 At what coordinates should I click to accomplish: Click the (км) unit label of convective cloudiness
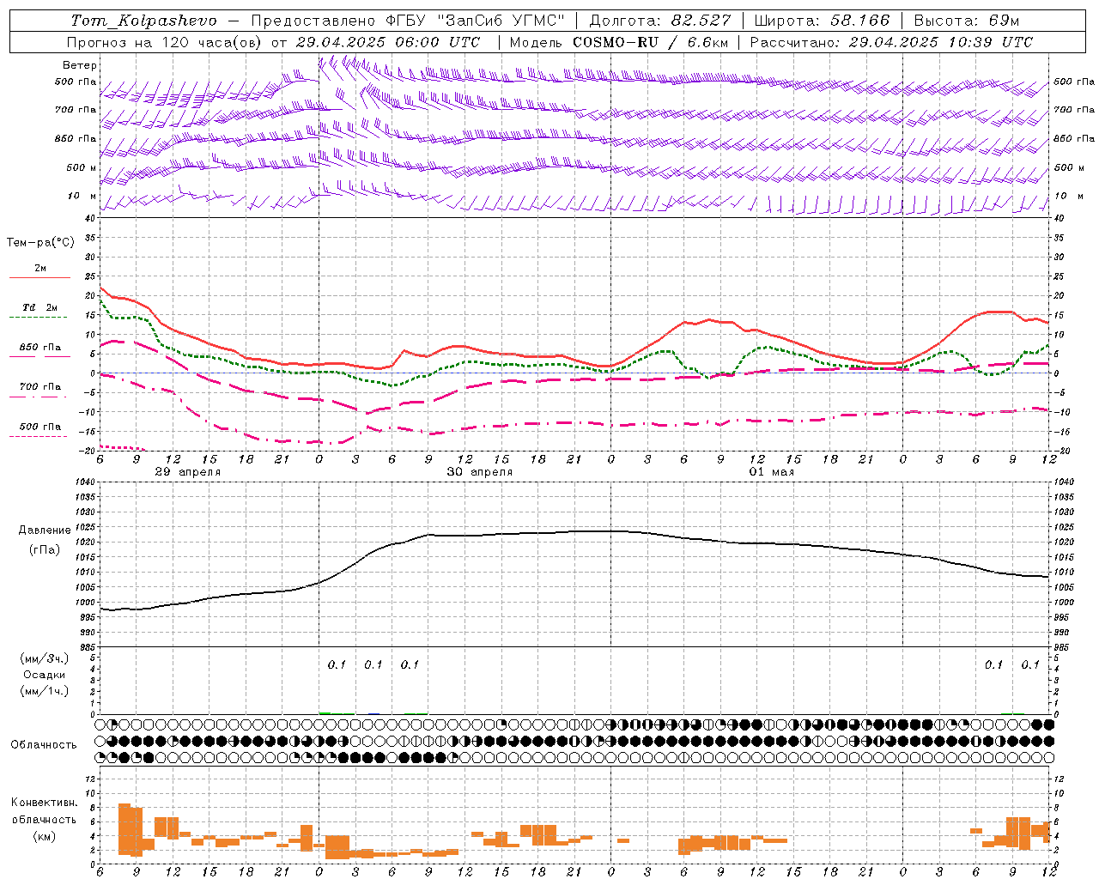pyautogui.click(x=45, y=836)
